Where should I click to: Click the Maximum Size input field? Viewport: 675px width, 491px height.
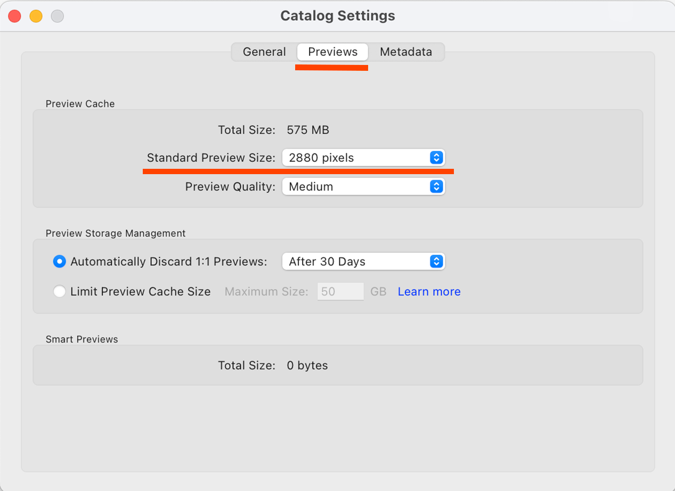(340, 291)
